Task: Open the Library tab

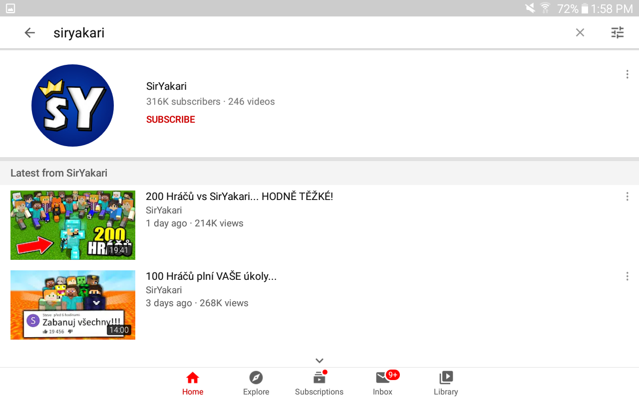Action: point(446,384)
